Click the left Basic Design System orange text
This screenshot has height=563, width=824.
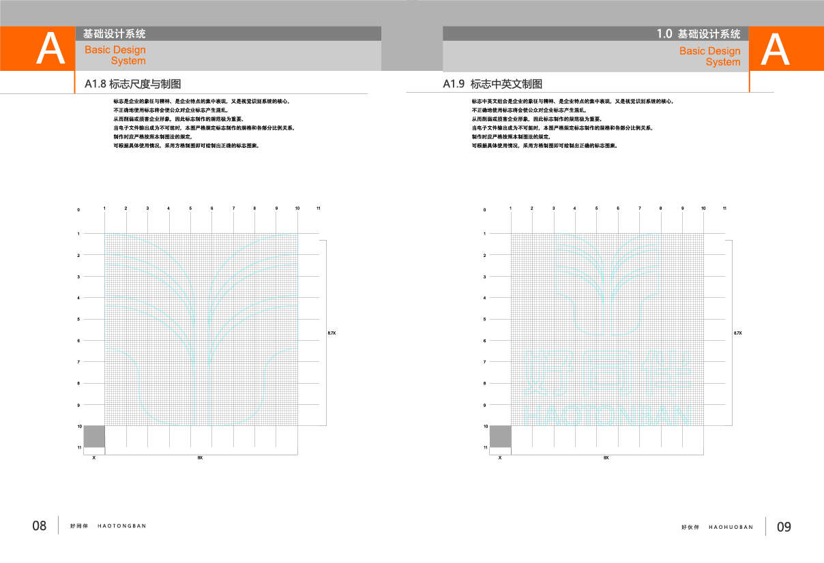[x=115, y=55]
